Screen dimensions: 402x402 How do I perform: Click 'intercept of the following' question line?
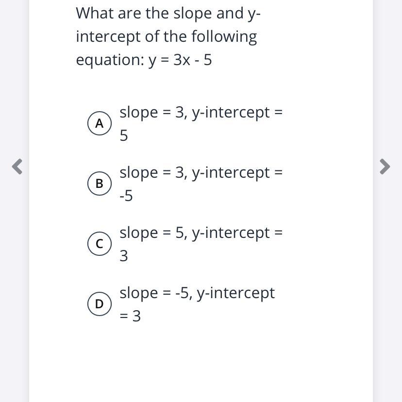166,36
